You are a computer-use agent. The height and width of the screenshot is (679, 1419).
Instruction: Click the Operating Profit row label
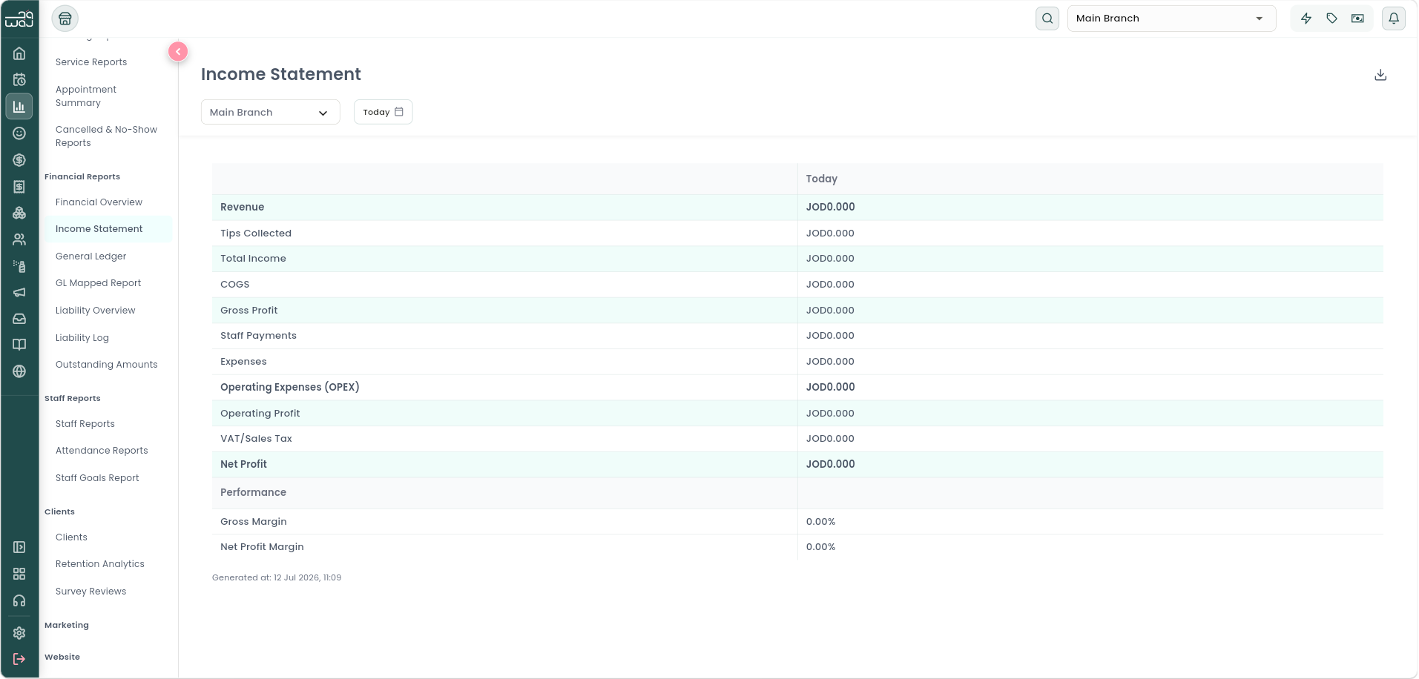[x=260, y=413]
